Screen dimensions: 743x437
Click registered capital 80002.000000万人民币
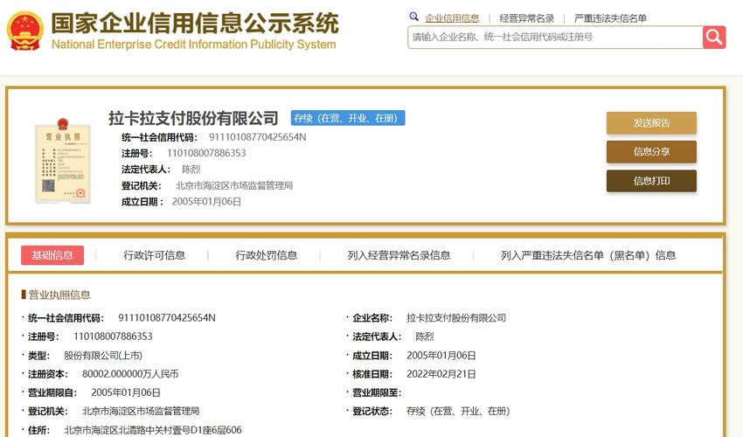click(x=130, y=374)
